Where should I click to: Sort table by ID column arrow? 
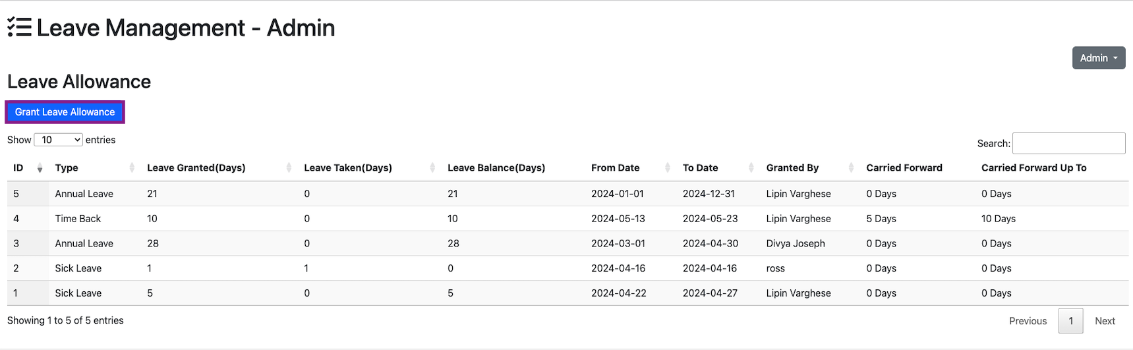[x=40, y=168]
